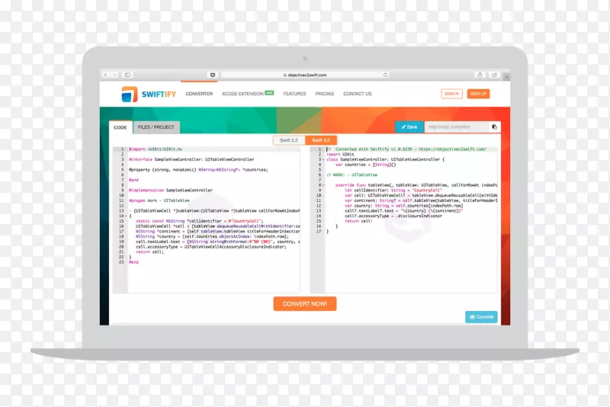The height and width of the screenshot is (407, 610).
Task: Click the Convert Now! button
Action: 305,304
